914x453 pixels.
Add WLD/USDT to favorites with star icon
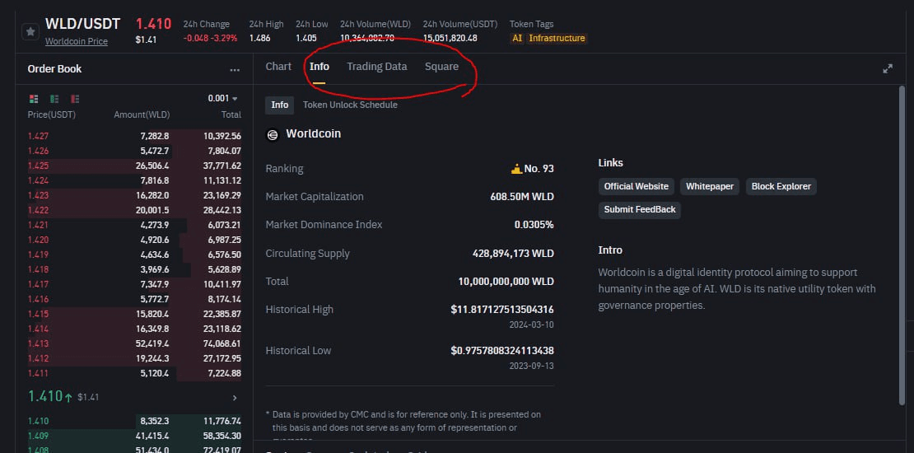(x=30, y=31)
